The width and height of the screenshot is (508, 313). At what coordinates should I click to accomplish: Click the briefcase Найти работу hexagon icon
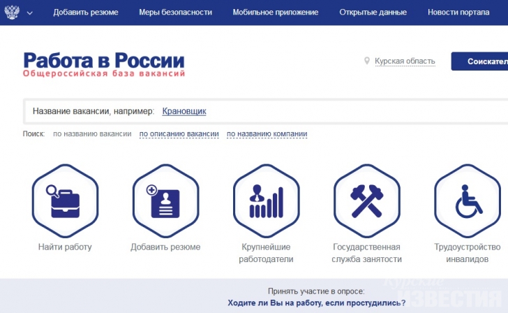click(x=65, y=201)
